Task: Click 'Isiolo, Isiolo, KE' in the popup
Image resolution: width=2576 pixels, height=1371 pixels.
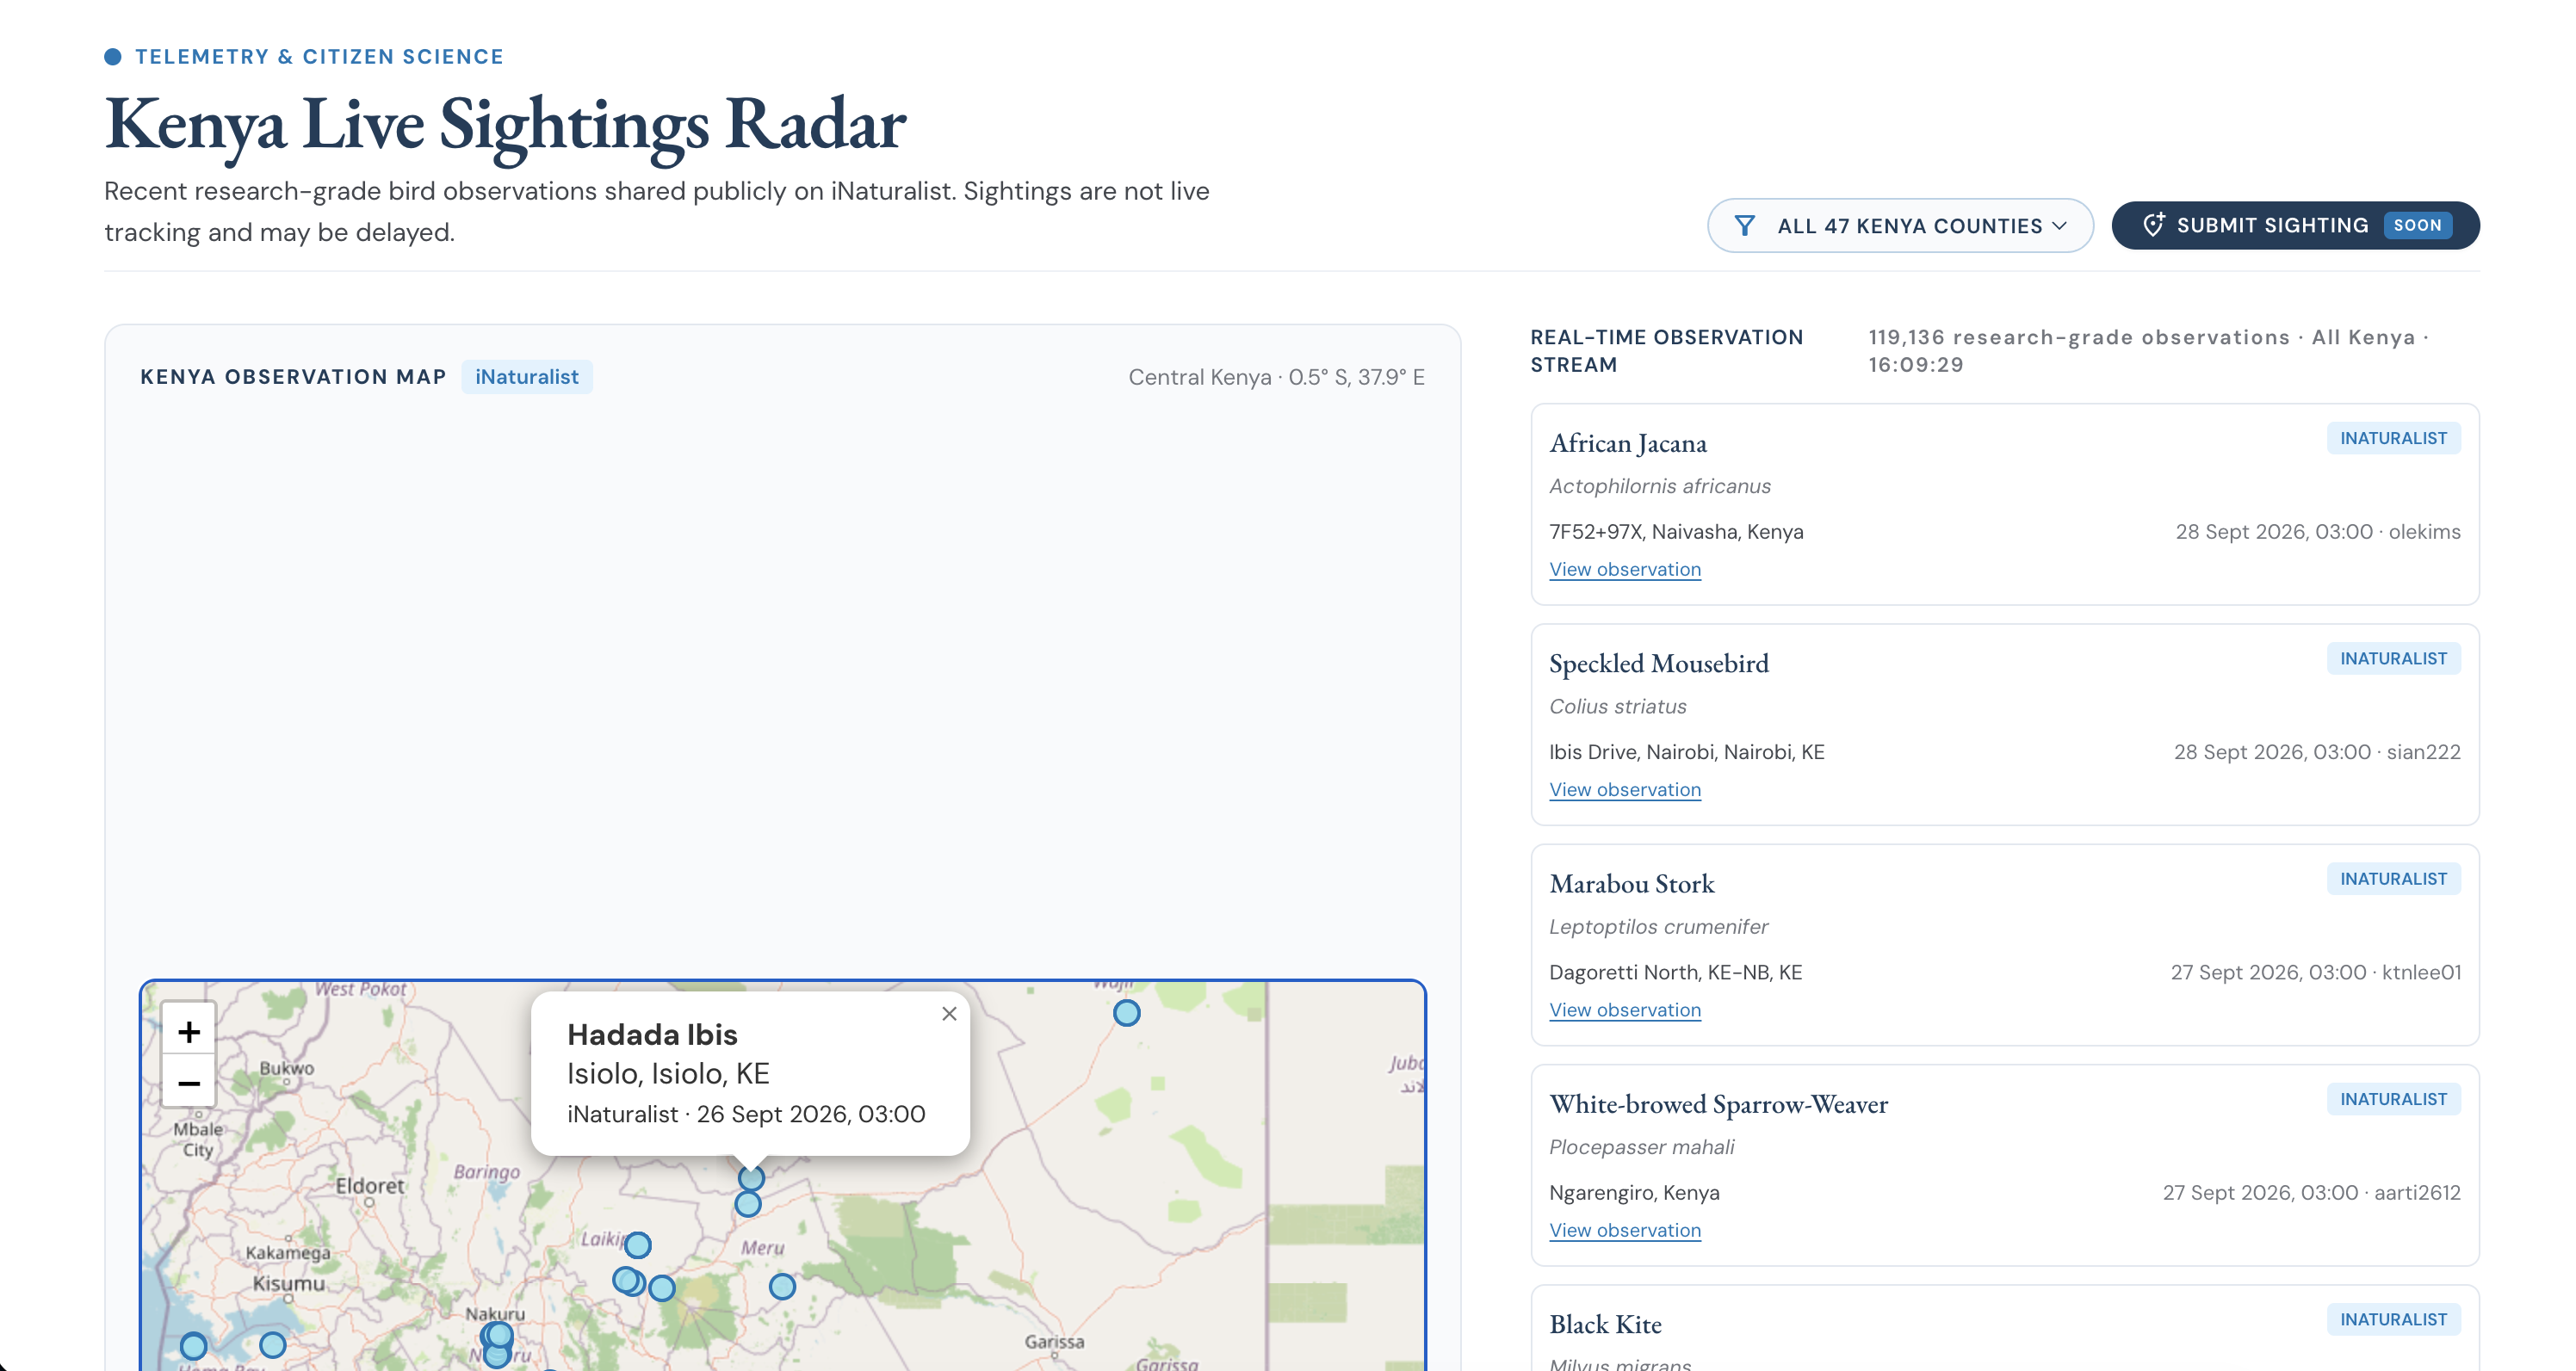Action: (x=668, y=1074)
